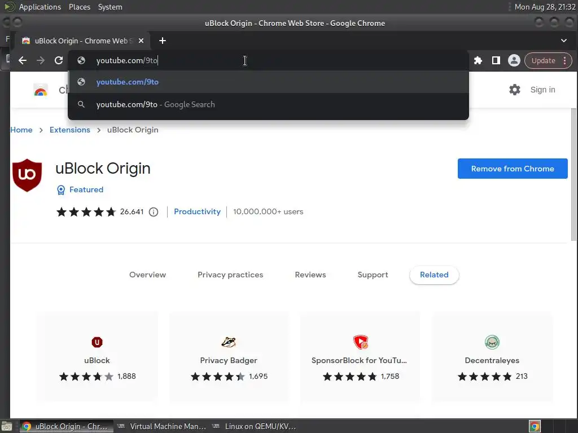The image size is (578, 433).
Task: Select the youtube.com/9to Google Search suggestion
Action: 268,104
